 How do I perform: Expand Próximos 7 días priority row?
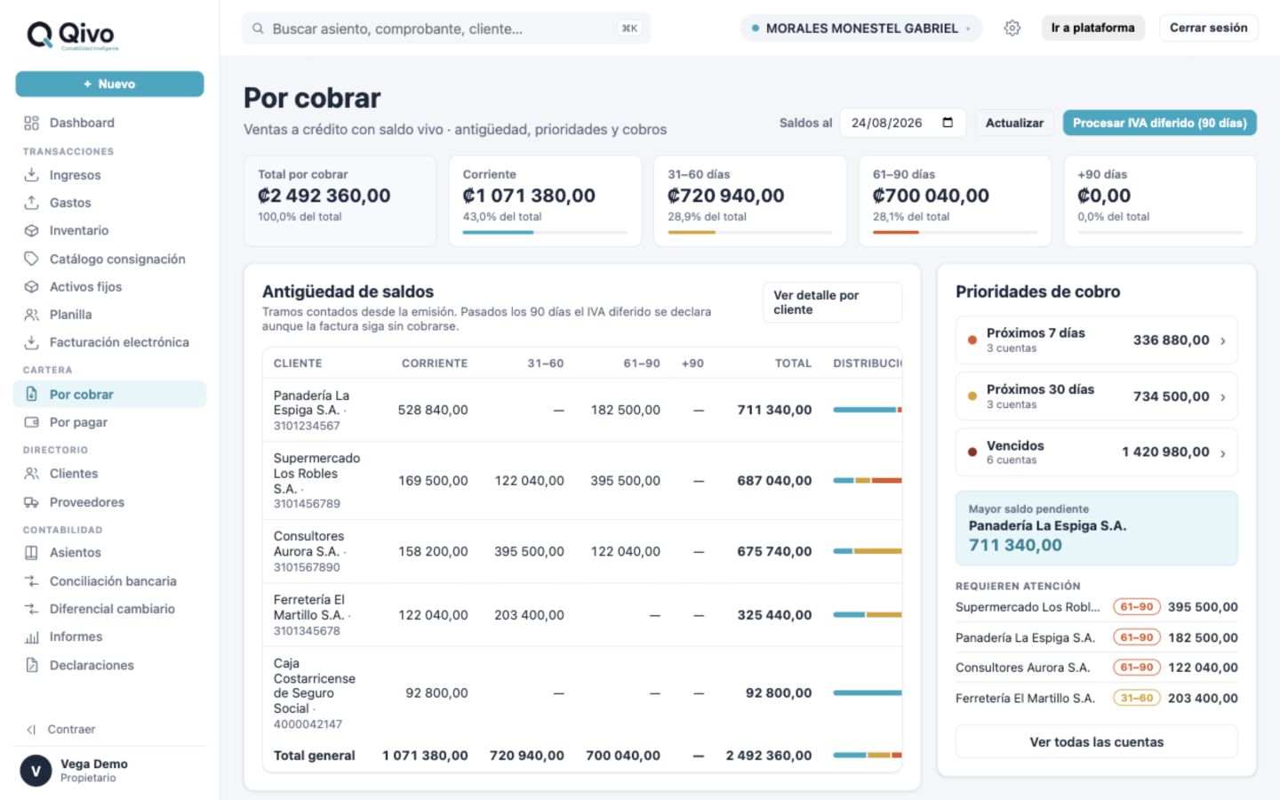click(x=1097, y=340)
